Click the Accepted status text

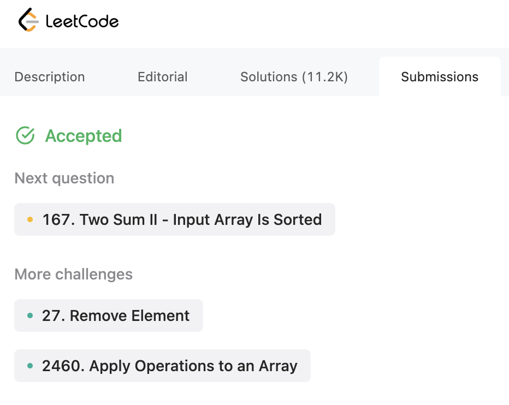pyautogui.click(x=84, y=135)
